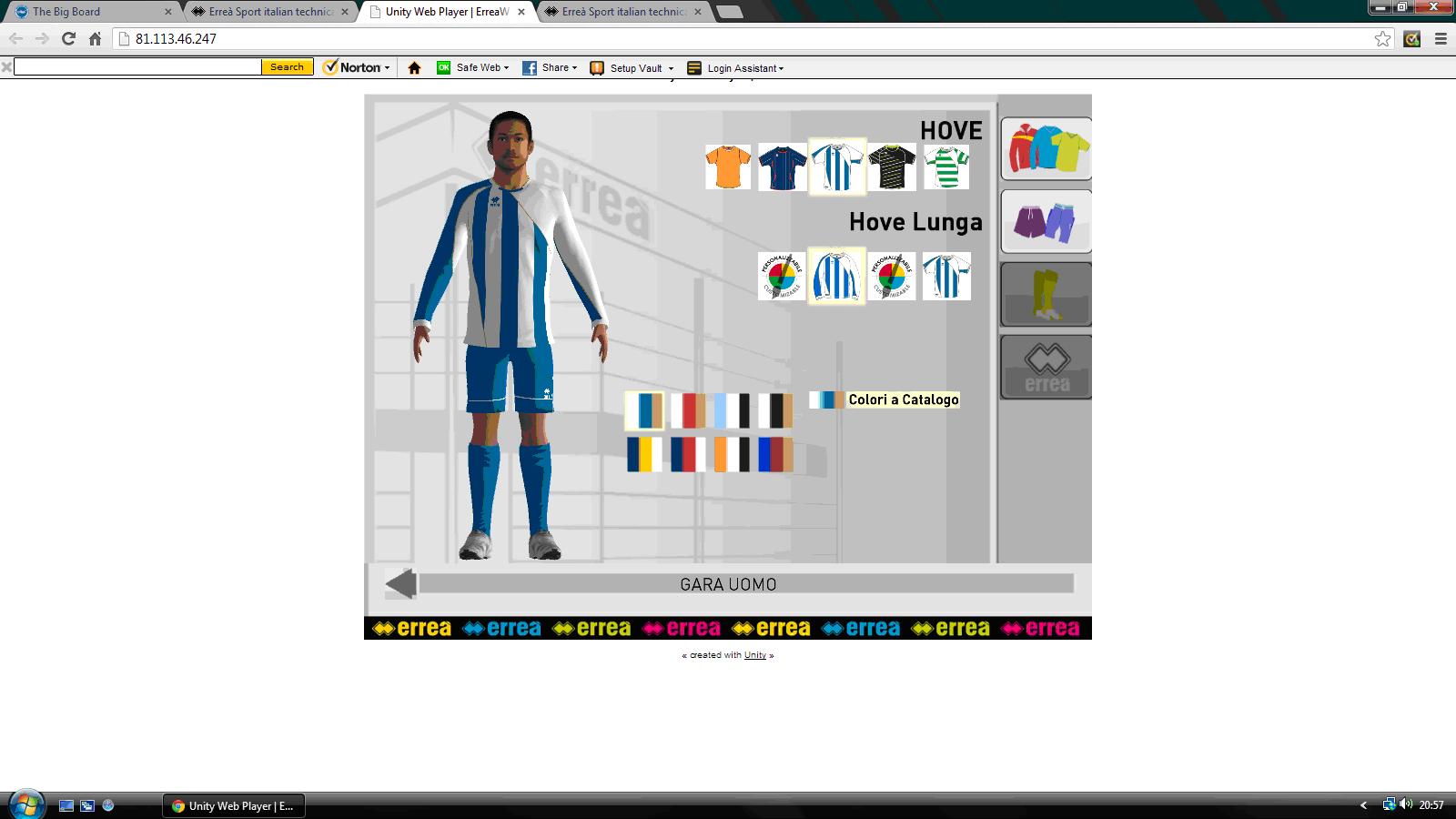Screen dimensions: 1456x819
Task: Pick navy-yellow-white color combination
Action: (644, 454)
